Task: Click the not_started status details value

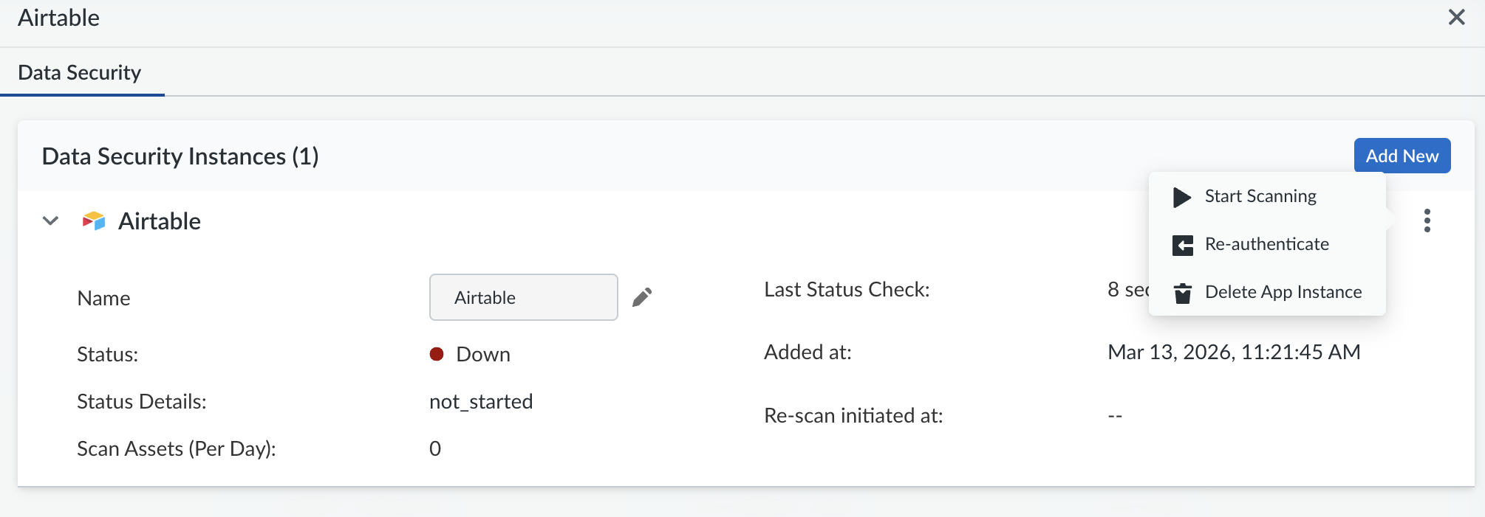Action: pyautogui.click(x=481, y=402)
